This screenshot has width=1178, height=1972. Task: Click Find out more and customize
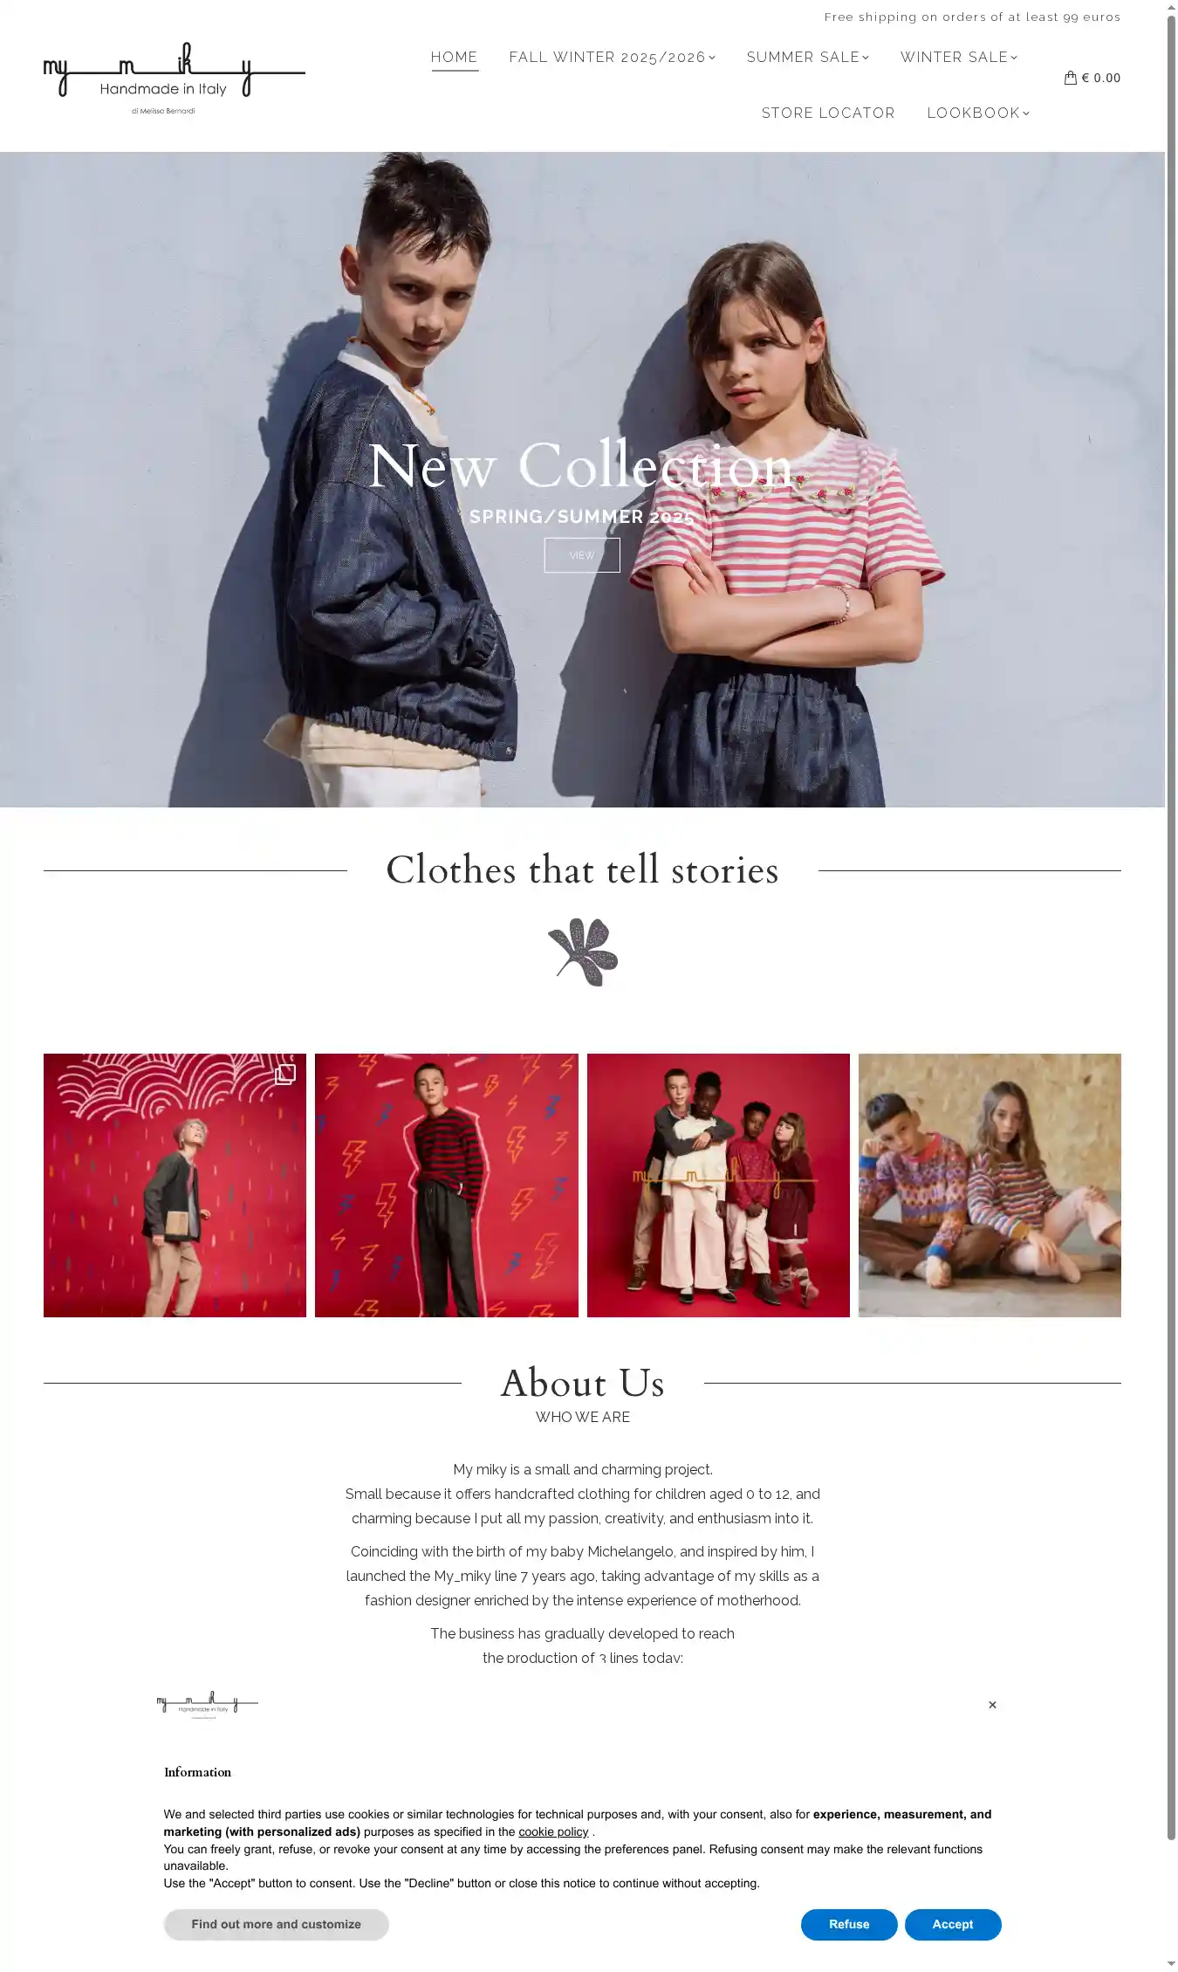(x=276, y=1924)
